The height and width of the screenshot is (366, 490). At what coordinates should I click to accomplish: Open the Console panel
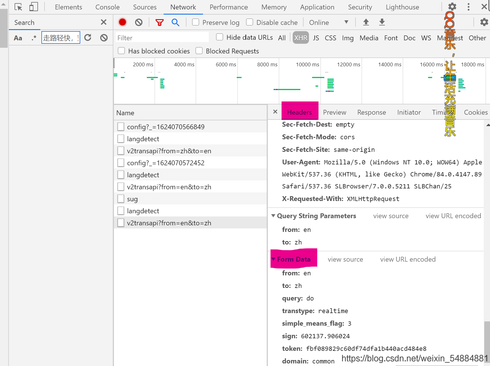(107, 7)
